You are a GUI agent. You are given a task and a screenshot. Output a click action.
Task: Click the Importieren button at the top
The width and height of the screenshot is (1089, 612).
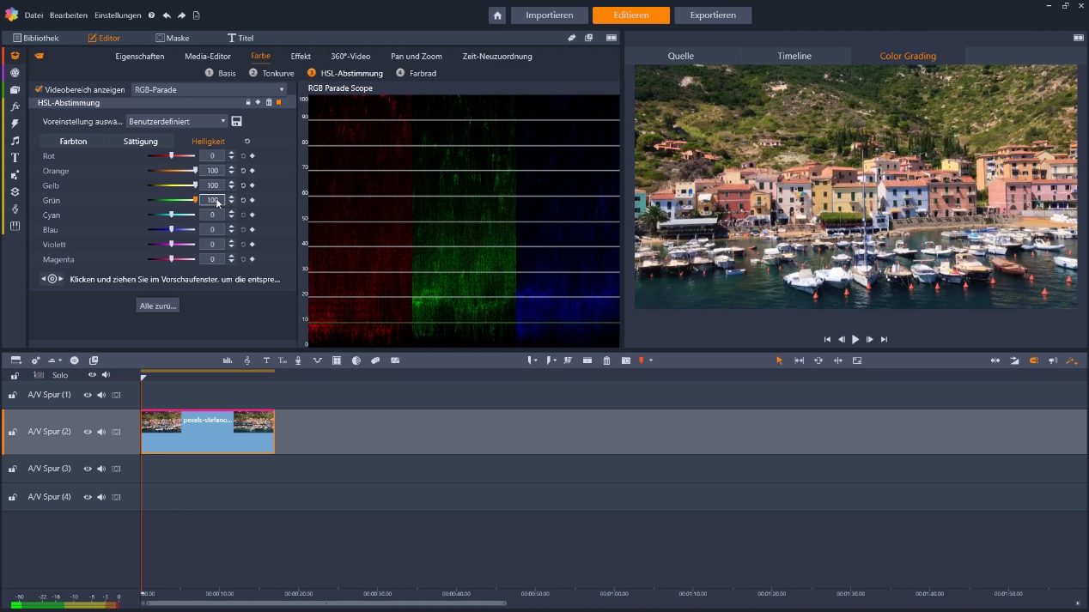coord(549,15)
